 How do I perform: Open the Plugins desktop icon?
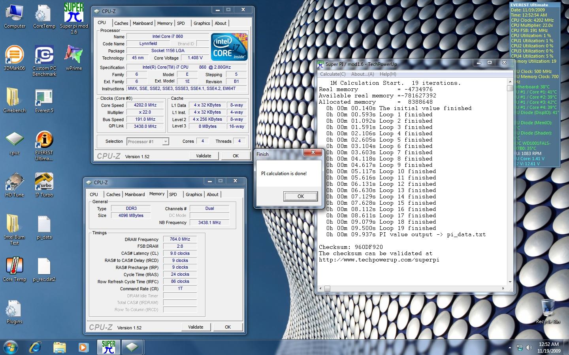click(14, 312)
